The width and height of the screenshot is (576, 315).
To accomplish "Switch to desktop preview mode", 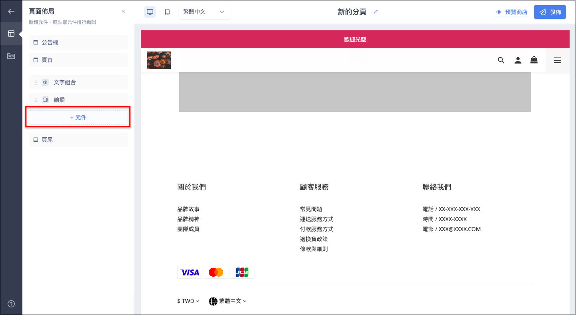I will [150, 12].
